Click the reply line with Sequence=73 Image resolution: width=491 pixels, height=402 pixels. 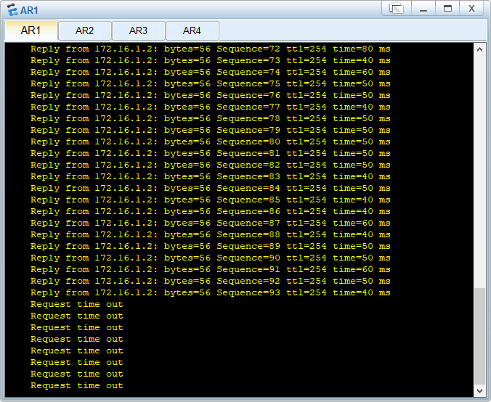211,60
